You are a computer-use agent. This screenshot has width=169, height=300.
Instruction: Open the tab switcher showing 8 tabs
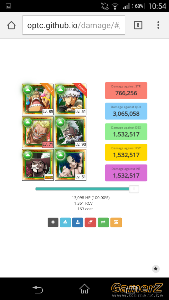pos(138,25)
